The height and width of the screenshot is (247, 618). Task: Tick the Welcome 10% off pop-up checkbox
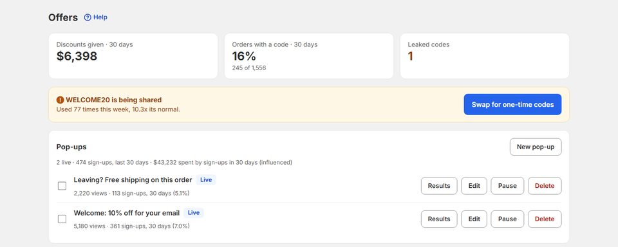pyautogui.click(x=62, y=219)
